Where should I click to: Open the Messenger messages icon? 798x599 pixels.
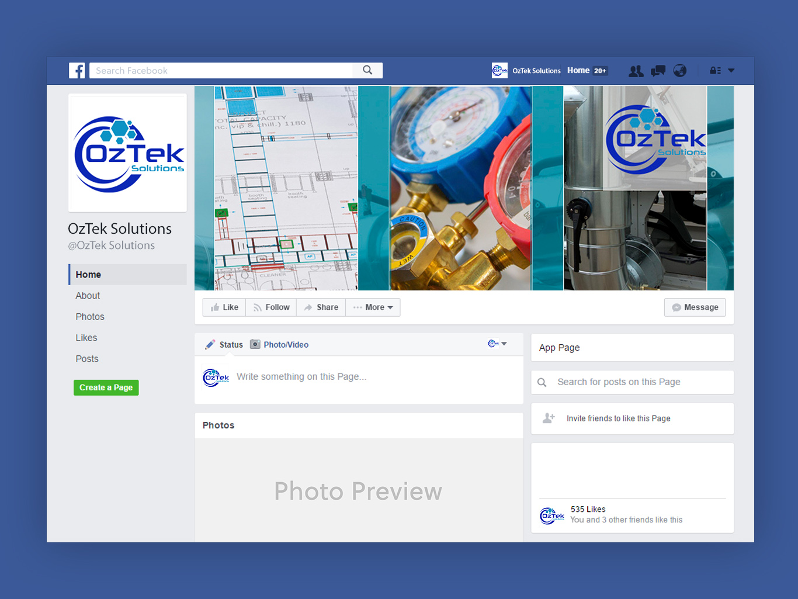point(658,70)
